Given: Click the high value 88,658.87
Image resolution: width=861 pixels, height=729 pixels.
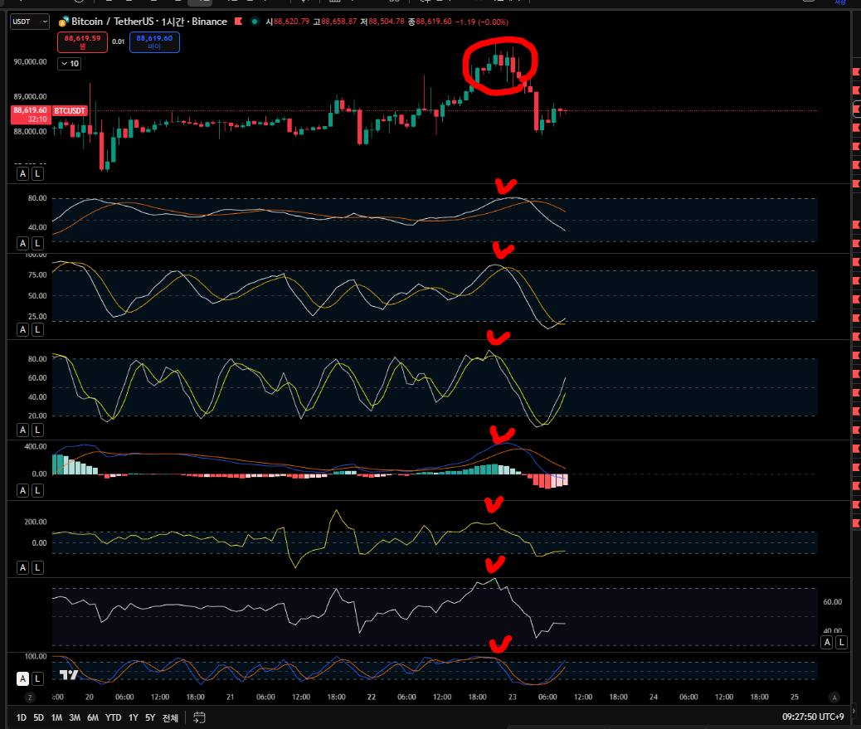Looking at the screenshot, I should tap(338, 22).
